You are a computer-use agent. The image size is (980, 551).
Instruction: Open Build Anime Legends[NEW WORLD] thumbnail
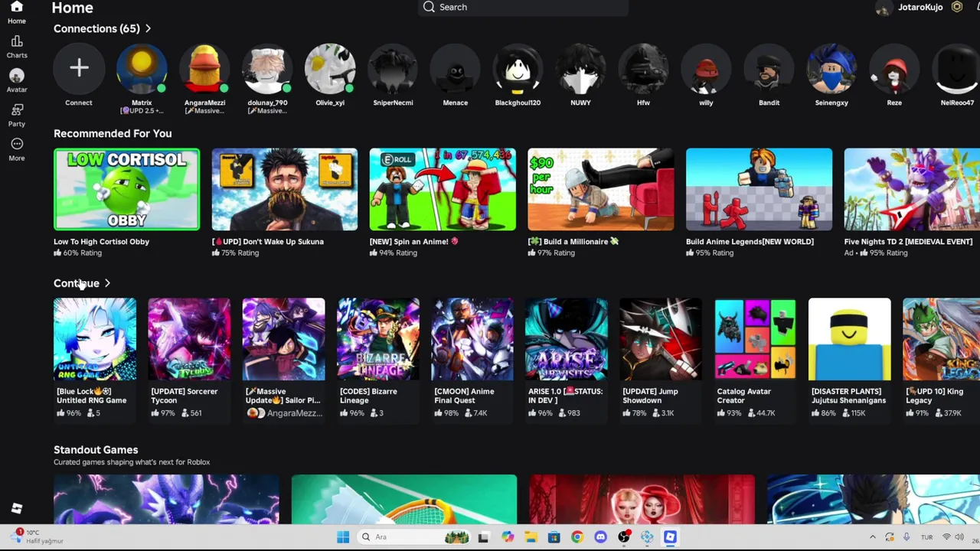[x=759, y=189]
